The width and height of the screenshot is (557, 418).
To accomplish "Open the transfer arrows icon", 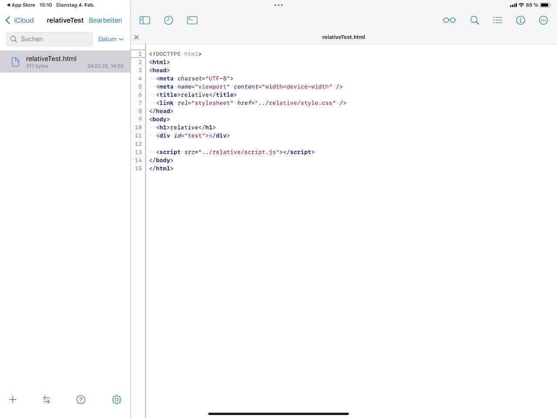I will (47, 400).
